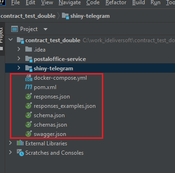Image resolution: width=175 pixels, height=173 pixels.
Task: Click the Project view title label
Action: click(29, 29)
